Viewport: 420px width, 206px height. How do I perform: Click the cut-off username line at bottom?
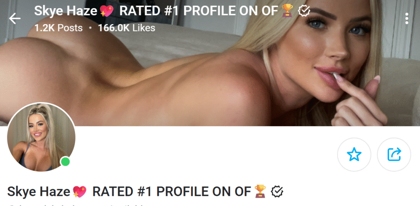76,205
